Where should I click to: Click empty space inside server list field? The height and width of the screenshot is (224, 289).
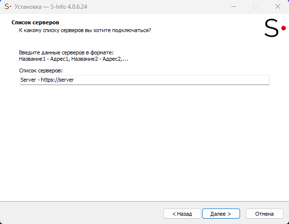171,80
